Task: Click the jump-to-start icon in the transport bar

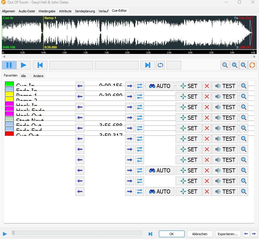Action: click(x=40, y=65)
